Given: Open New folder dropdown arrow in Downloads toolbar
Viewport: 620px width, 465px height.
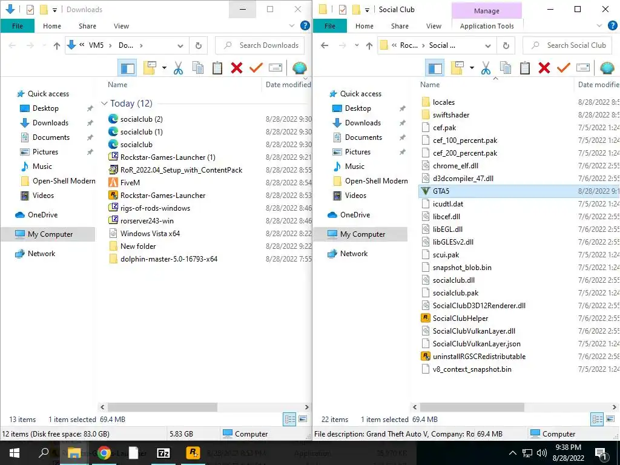Looking at the screenshot, I should tap(164, 68).
